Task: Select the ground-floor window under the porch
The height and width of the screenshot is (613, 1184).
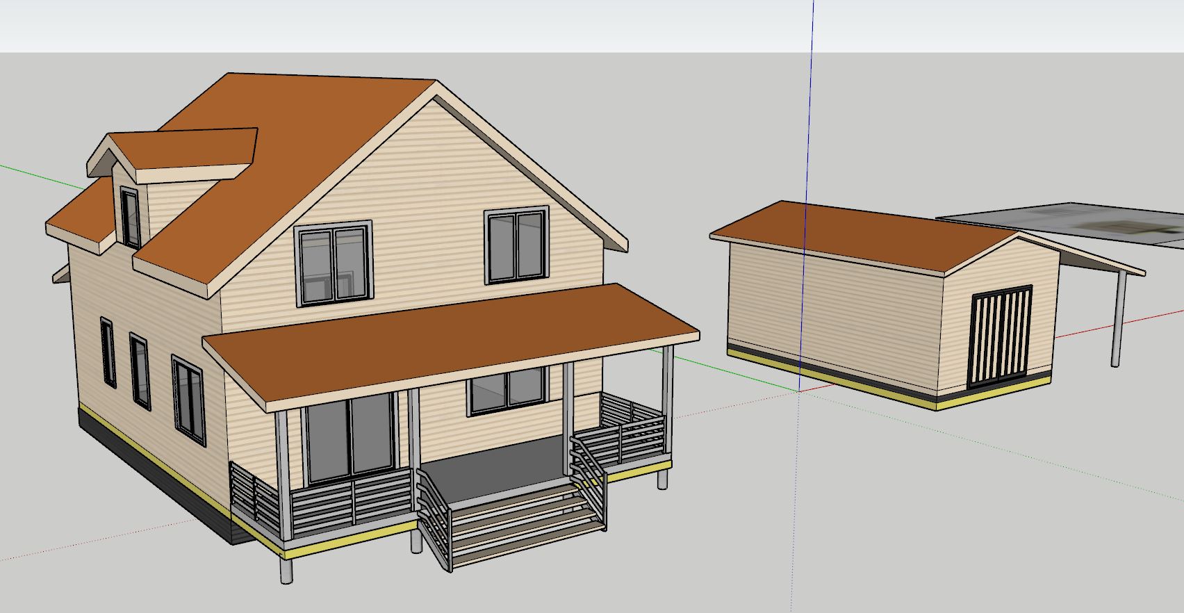Action: pos(507,390)
